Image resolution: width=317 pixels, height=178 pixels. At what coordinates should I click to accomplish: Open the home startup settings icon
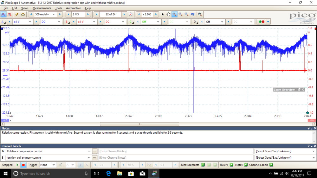(23, 14)
